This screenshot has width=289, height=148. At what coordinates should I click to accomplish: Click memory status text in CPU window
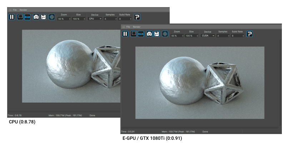pos(65,116)
